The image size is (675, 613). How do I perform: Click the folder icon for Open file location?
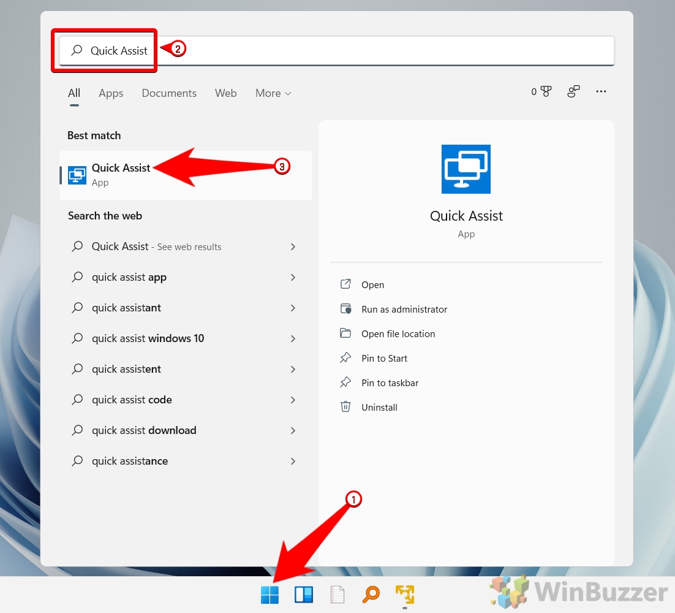(345, 333)
